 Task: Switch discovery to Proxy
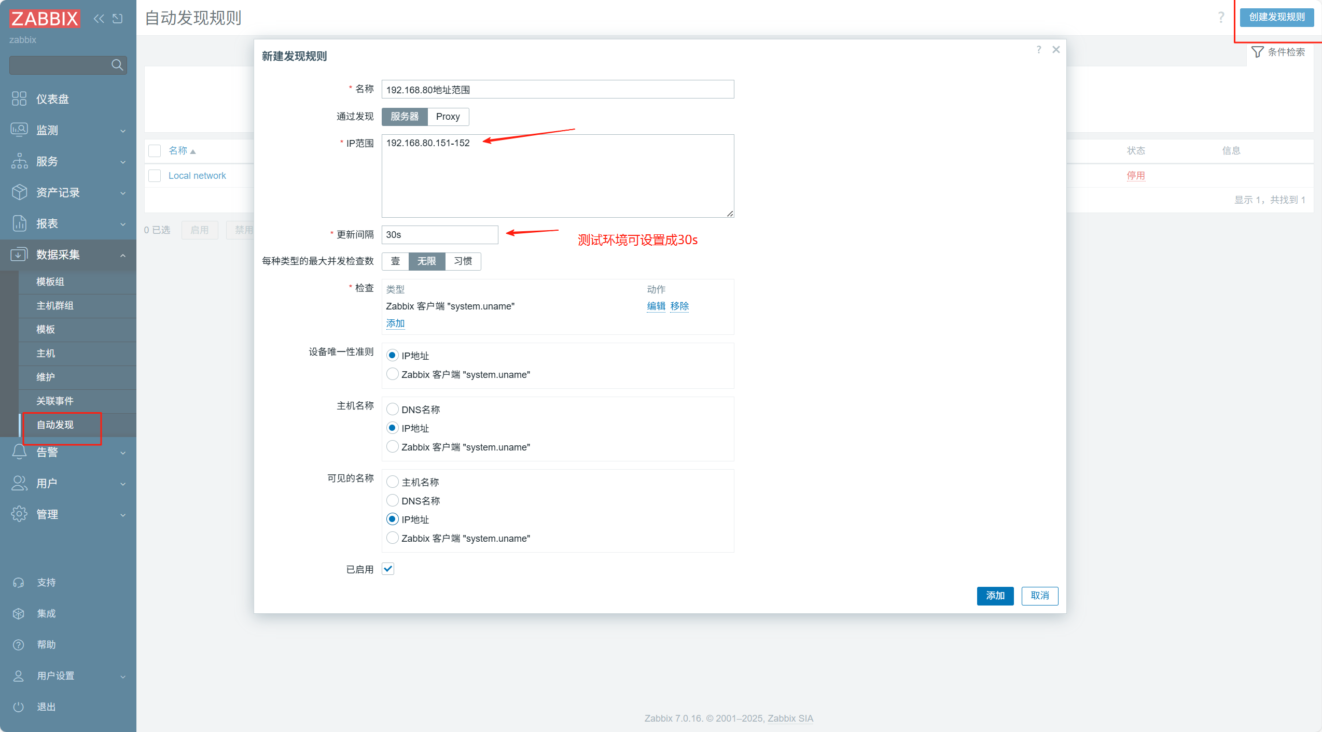point(448,117)
